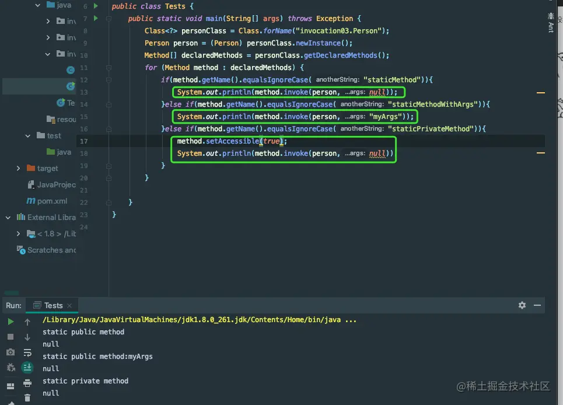Viewport: 563px width, 405px height.
Task: Click 'static public method:myArgs' console line
Action: 97,357
